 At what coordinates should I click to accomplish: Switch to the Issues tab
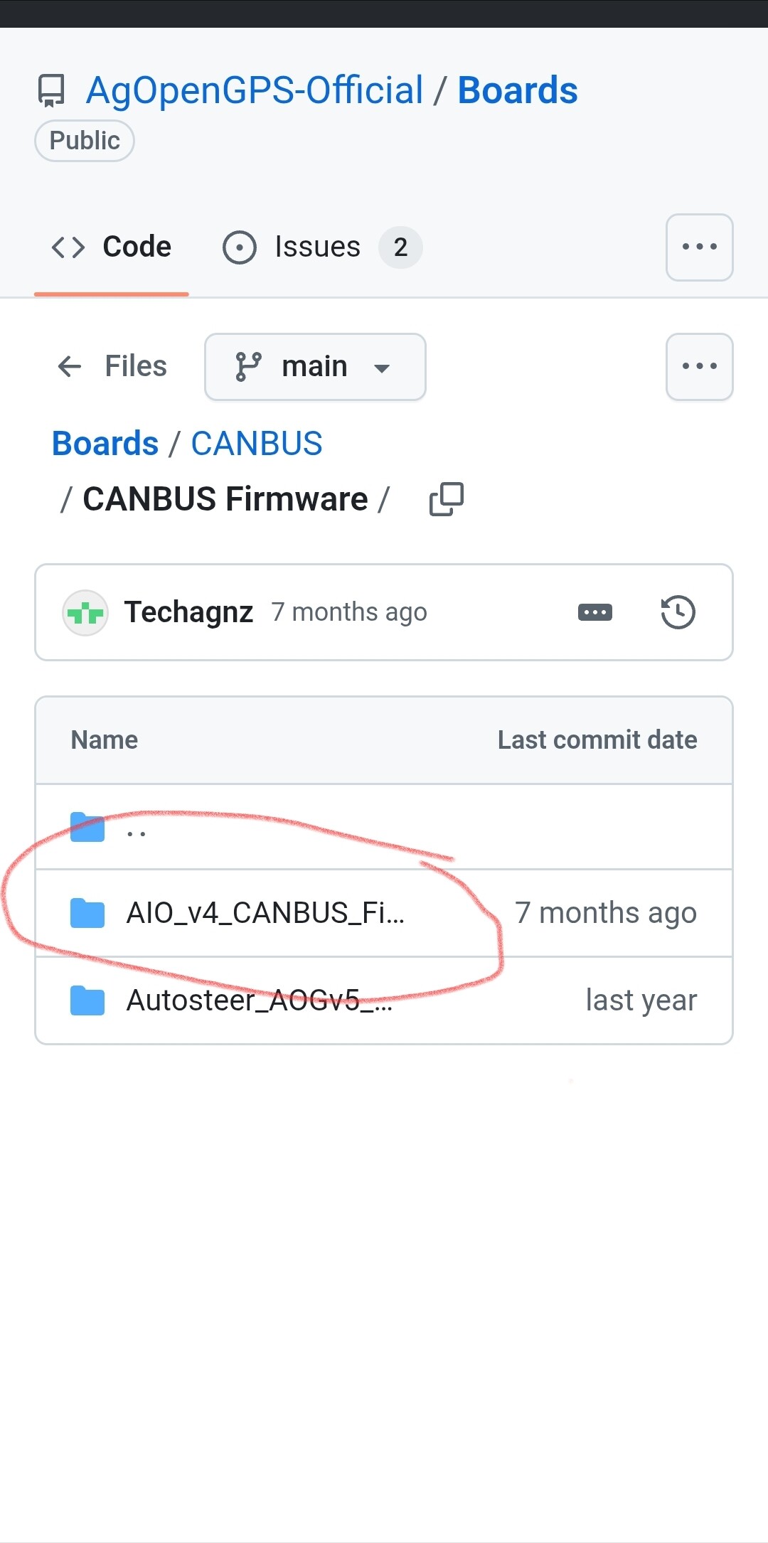click(317, 247)
